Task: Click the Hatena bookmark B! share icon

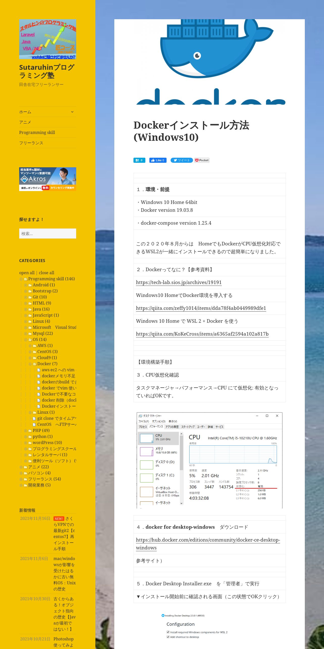Action: click(139, 160)
